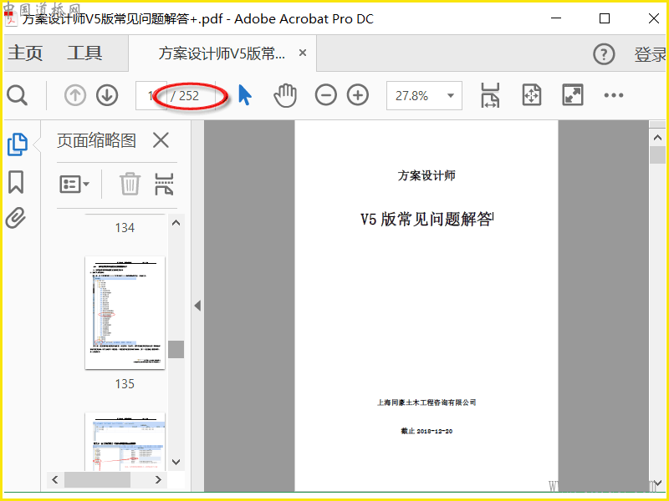This screenshot has height=501, width=669.
Task: Select the arrow selection tool
Action: click(x=244, y=95)
